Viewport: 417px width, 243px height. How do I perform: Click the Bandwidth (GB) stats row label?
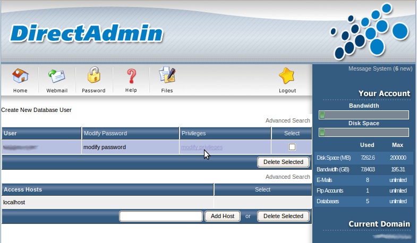tap(333, 169)
